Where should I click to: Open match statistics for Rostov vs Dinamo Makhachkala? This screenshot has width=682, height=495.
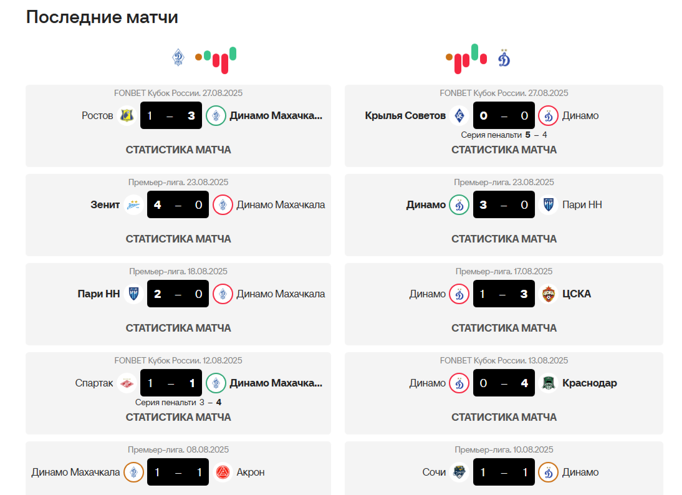(x=178, y=150)
